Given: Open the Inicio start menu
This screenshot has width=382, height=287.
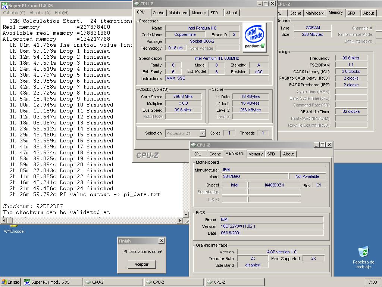Looking at the screenshot, I should pos(10,282).
